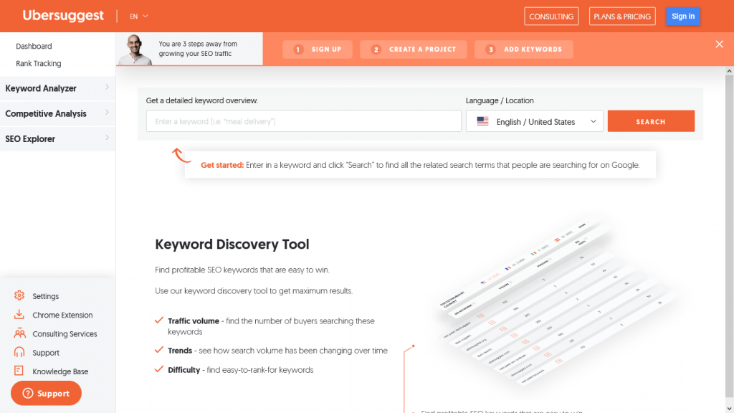734x413 pixels.
Task: Open Chrome Extension link
Action: pyautogui.click(x=62, y=315)
